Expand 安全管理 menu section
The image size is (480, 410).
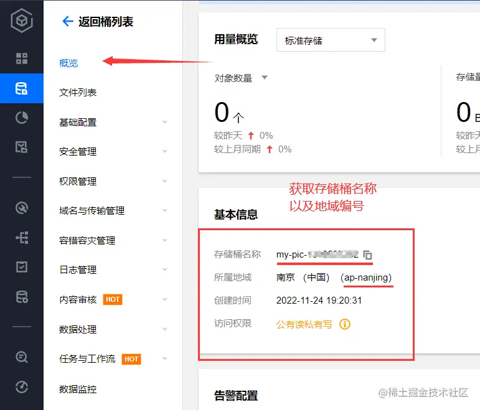coord(113,151)
